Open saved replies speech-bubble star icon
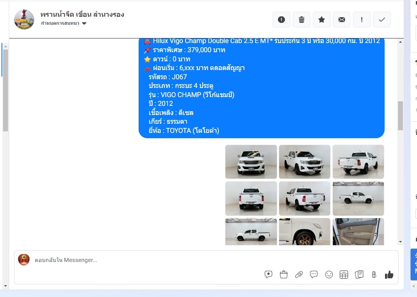Image resolution: width=417 pixels, height=297 pixels. coord(268,275)
